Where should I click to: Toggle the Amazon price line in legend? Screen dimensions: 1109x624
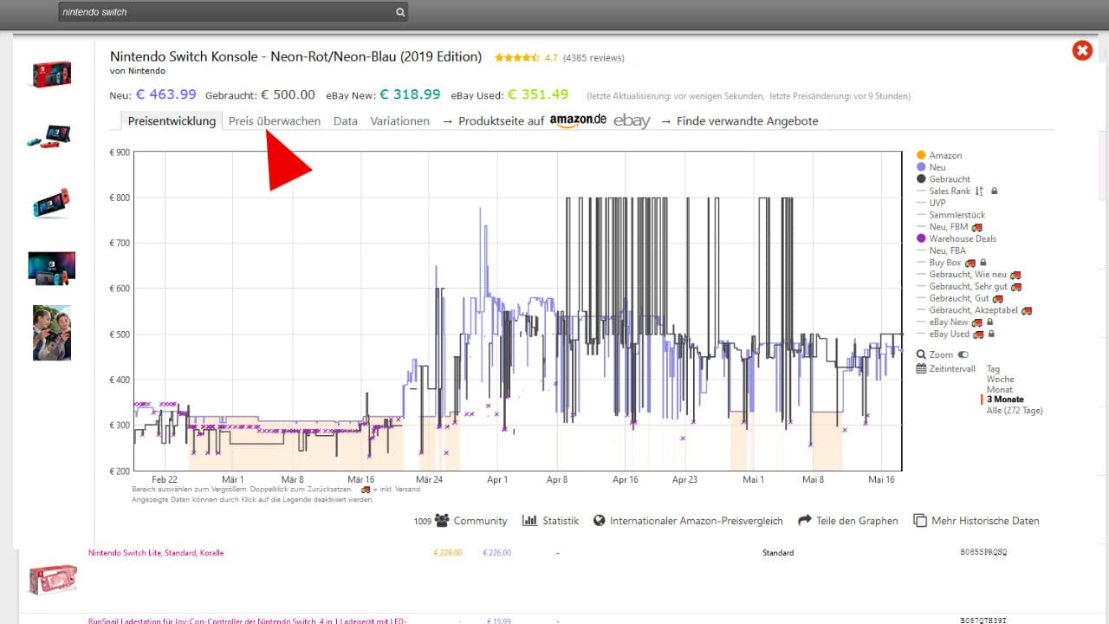(x=921, y=155)
